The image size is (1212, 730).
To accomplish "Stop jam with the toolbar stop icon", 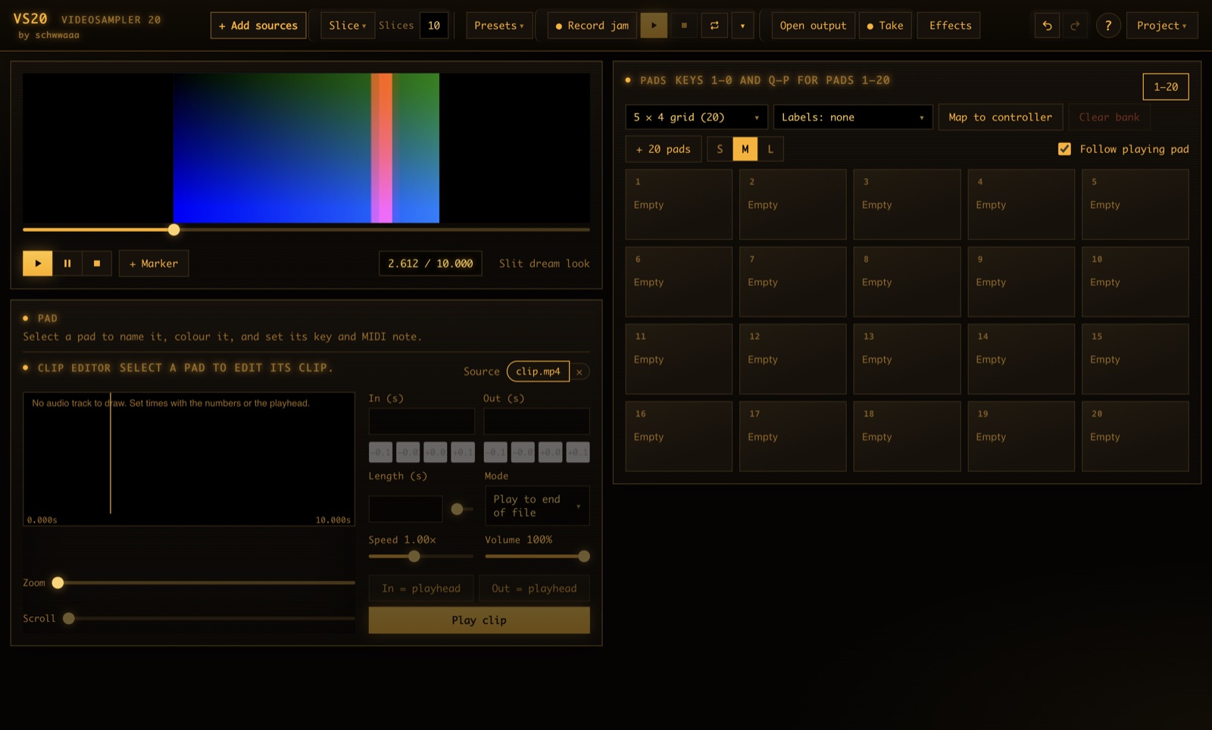I will (684, 26).
